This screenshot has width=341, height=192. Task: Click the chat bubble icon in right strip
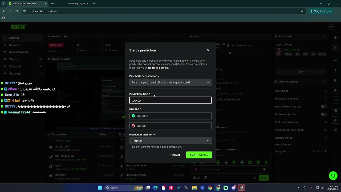(x=335, y=90)
